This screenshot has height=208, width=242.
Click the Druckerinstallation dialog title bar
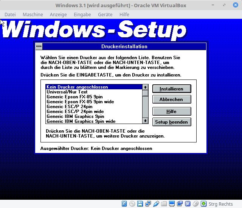point(124,46)
